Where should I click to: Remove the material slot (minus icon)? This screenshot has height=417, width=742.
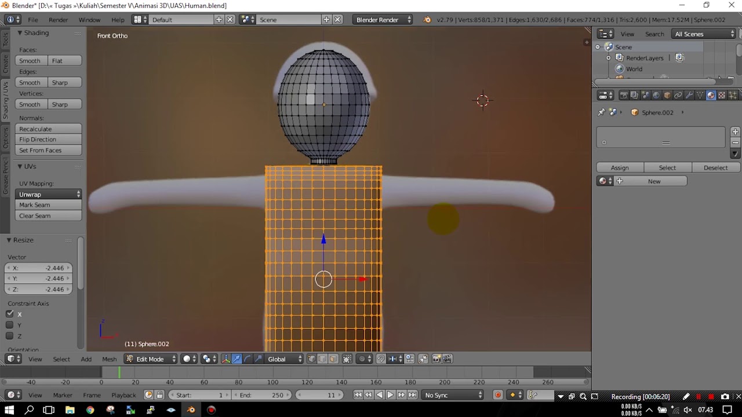coord(735,142)
